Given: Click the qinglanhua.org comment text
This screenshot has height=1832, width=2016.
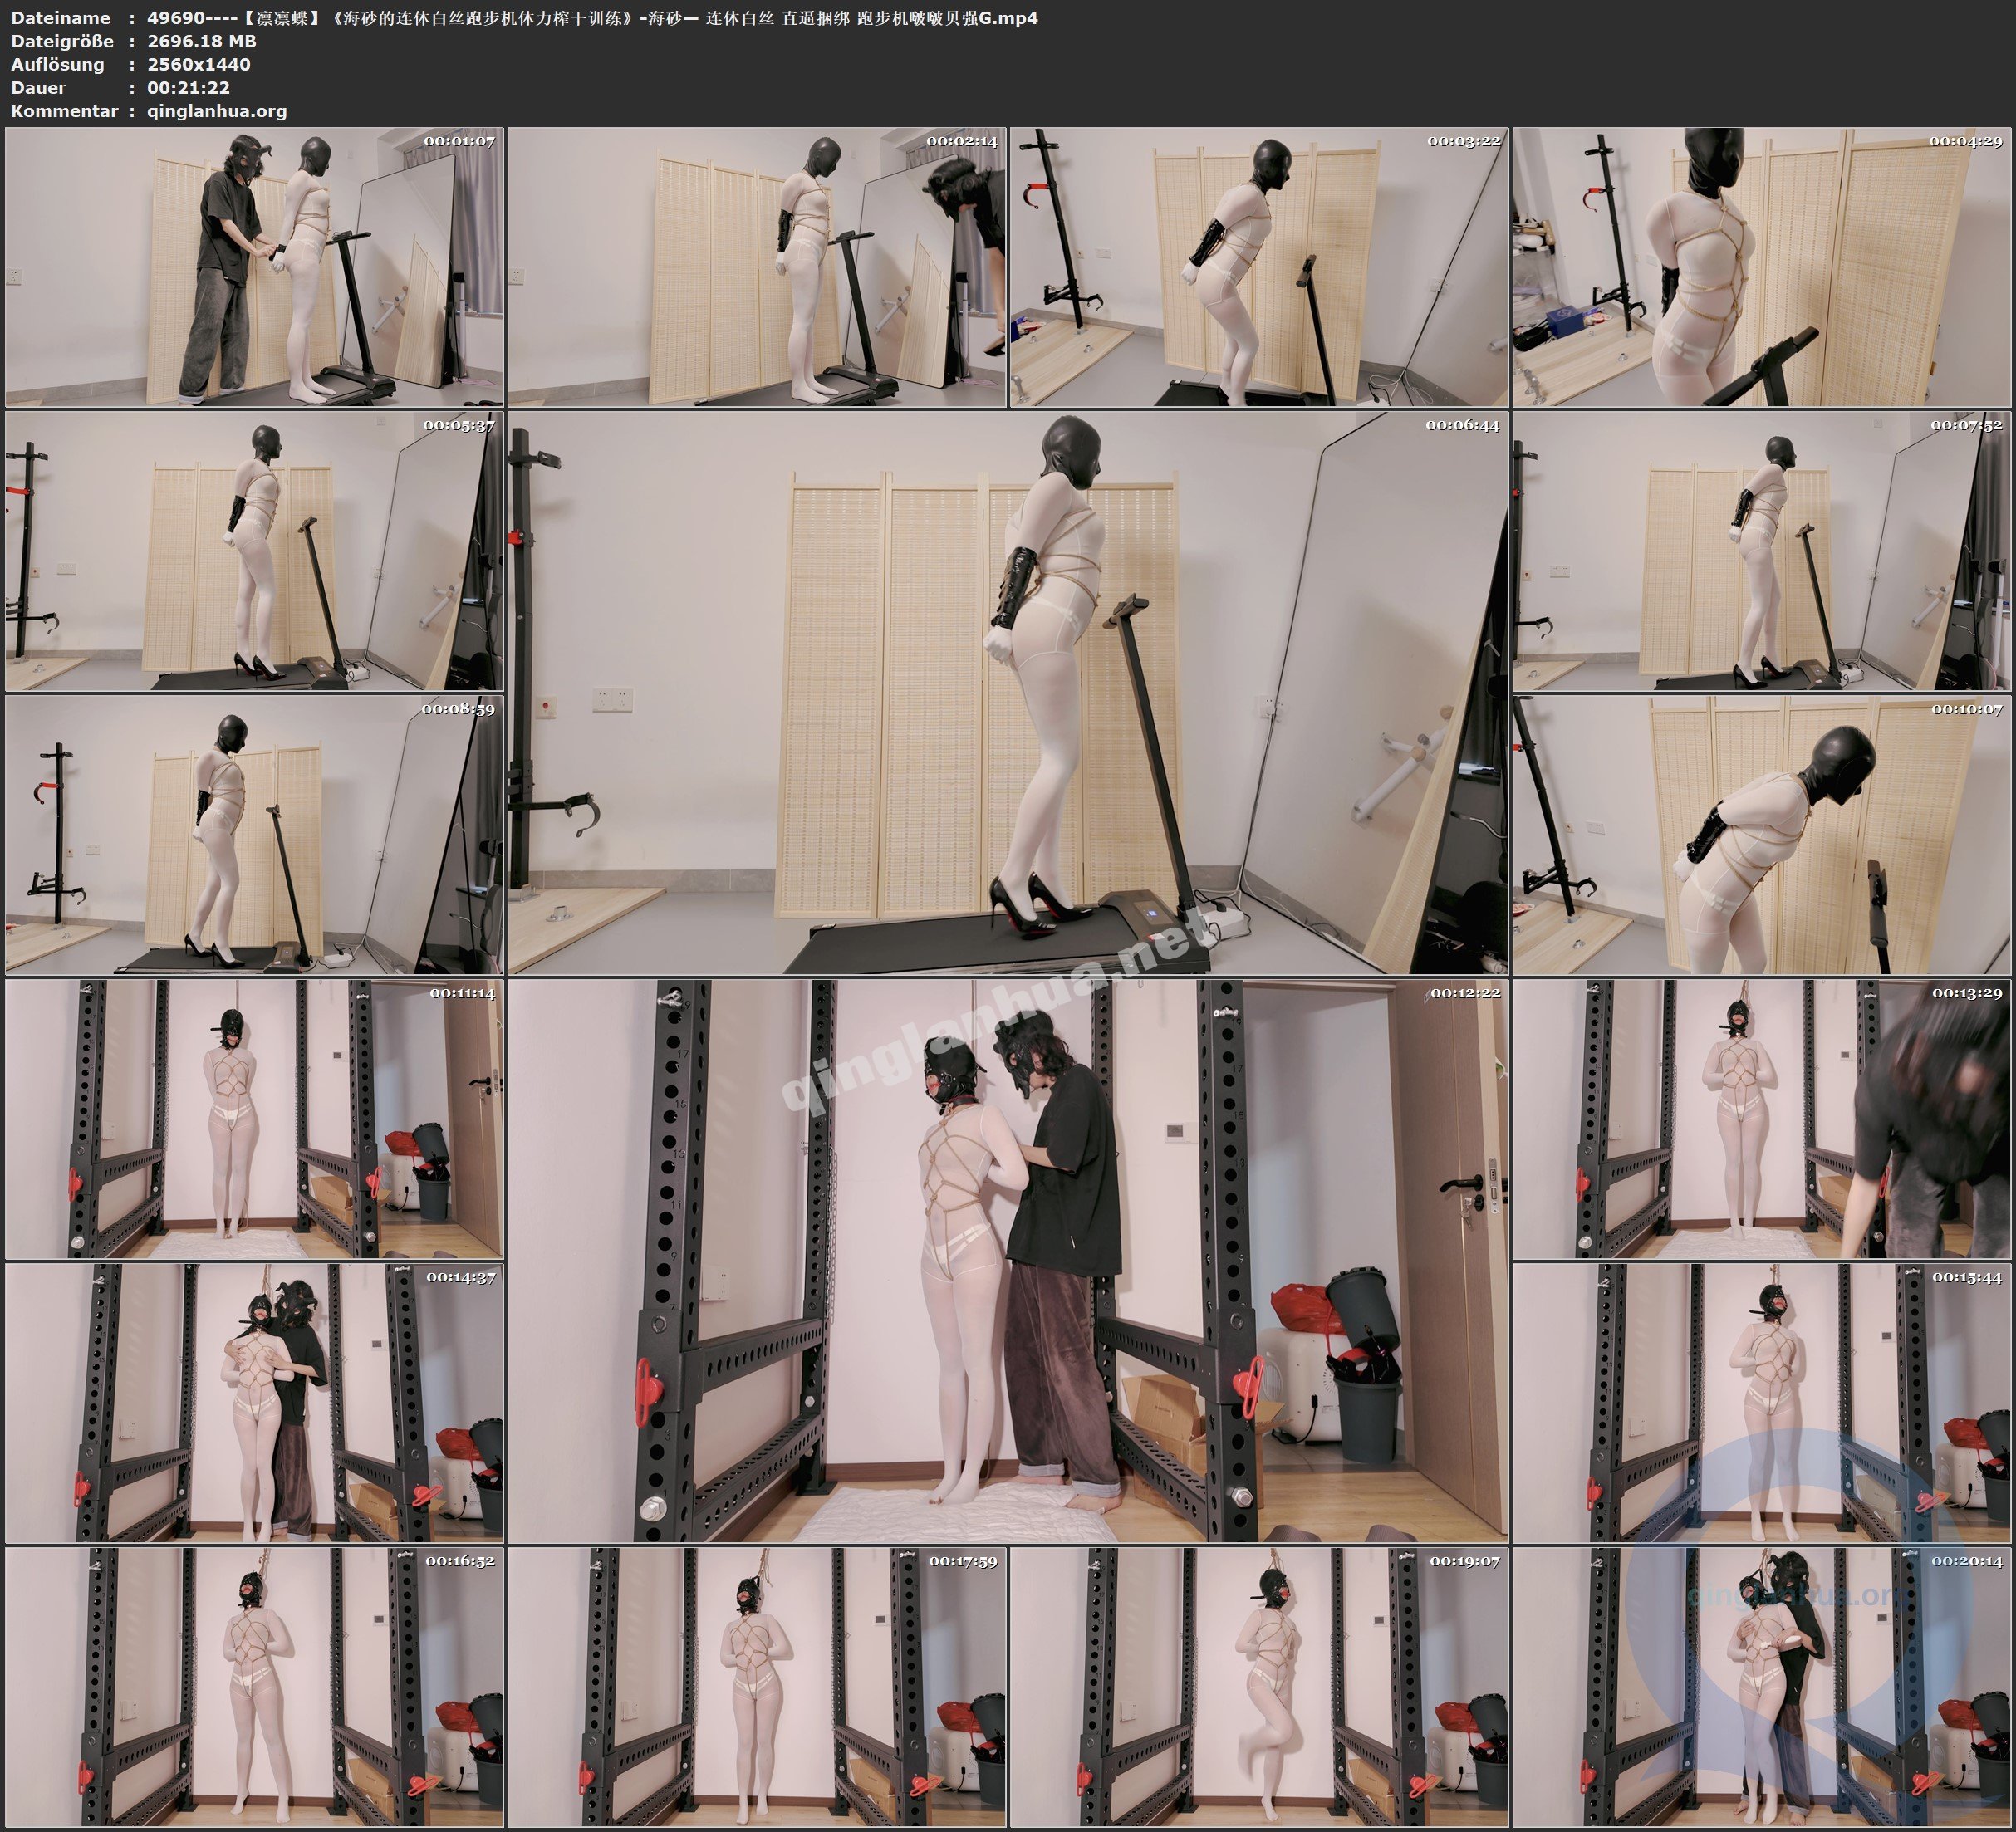Looking at the screenshot, I should coord(216,111).
